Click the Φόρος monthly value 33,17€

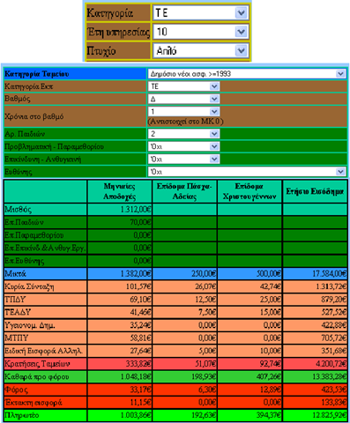[x=140, y=390]
